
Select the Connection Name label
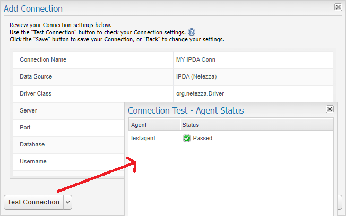43,59
